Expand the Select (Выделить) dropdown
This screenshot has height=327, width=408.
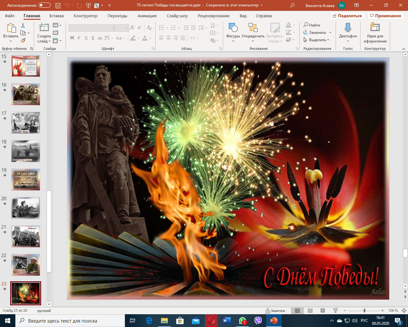[317, 40]
